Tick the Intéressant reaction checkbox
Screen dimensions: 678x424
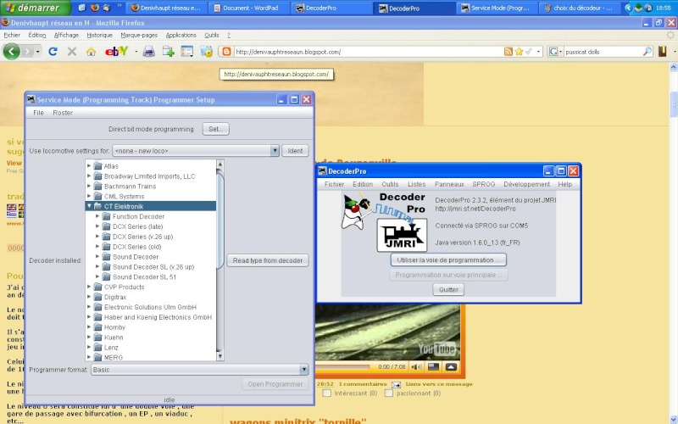[327, 393]
